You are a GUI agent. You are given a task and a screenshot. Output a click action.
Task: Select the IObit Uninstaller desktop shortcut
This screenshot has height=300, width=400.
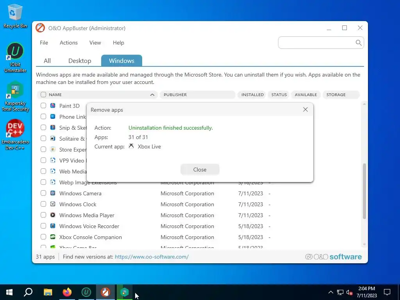pyautogui.click(x=15, y=57)
